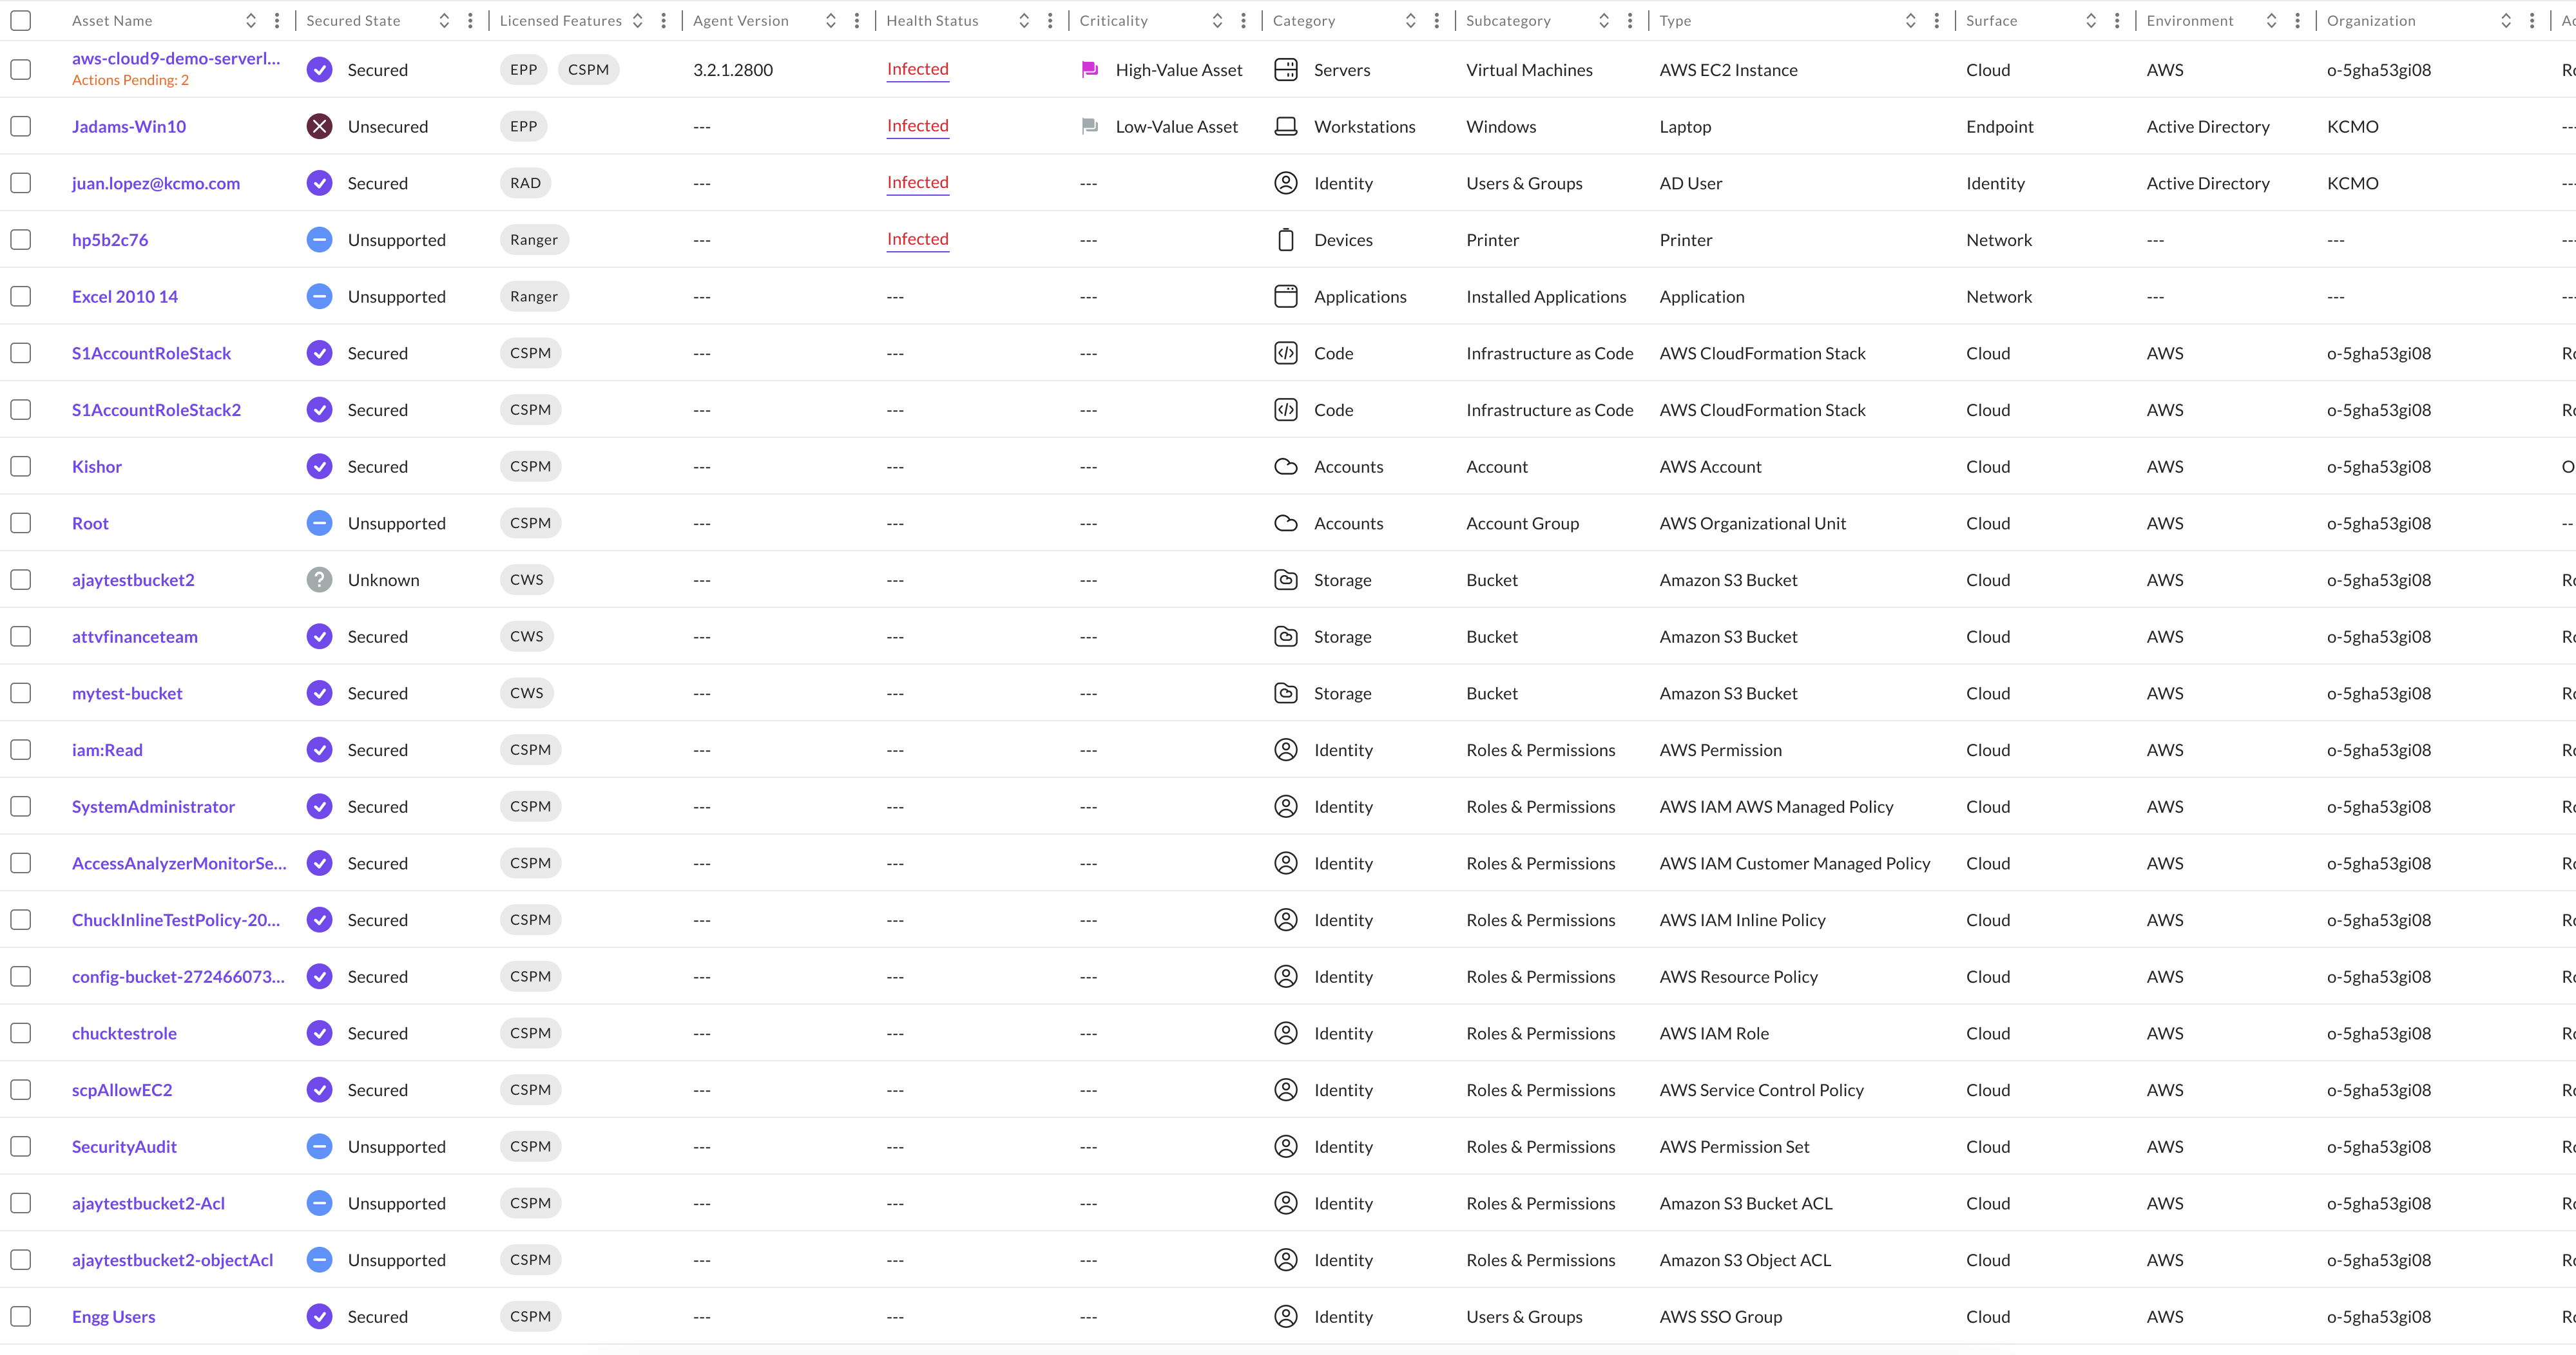Click the Servers category icon in first row

coord(1286,70)
